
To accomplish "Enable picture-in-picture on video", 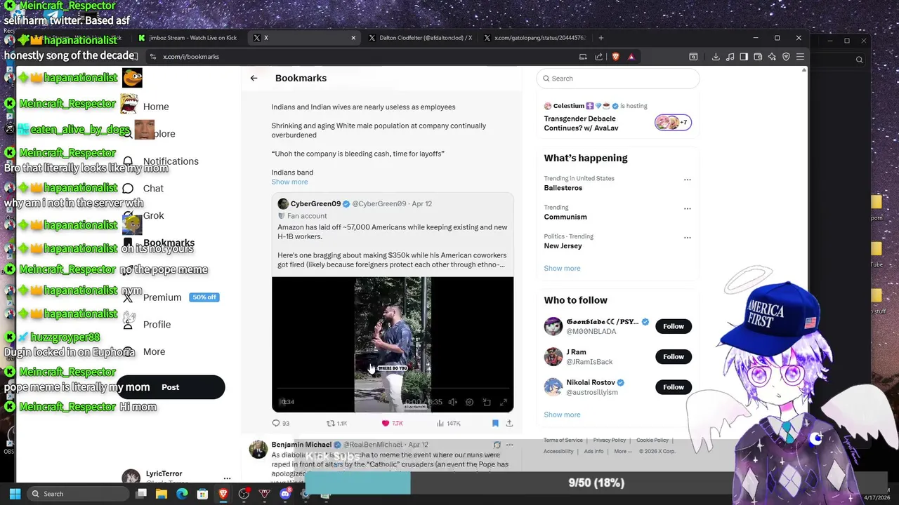I will point(487,402).
